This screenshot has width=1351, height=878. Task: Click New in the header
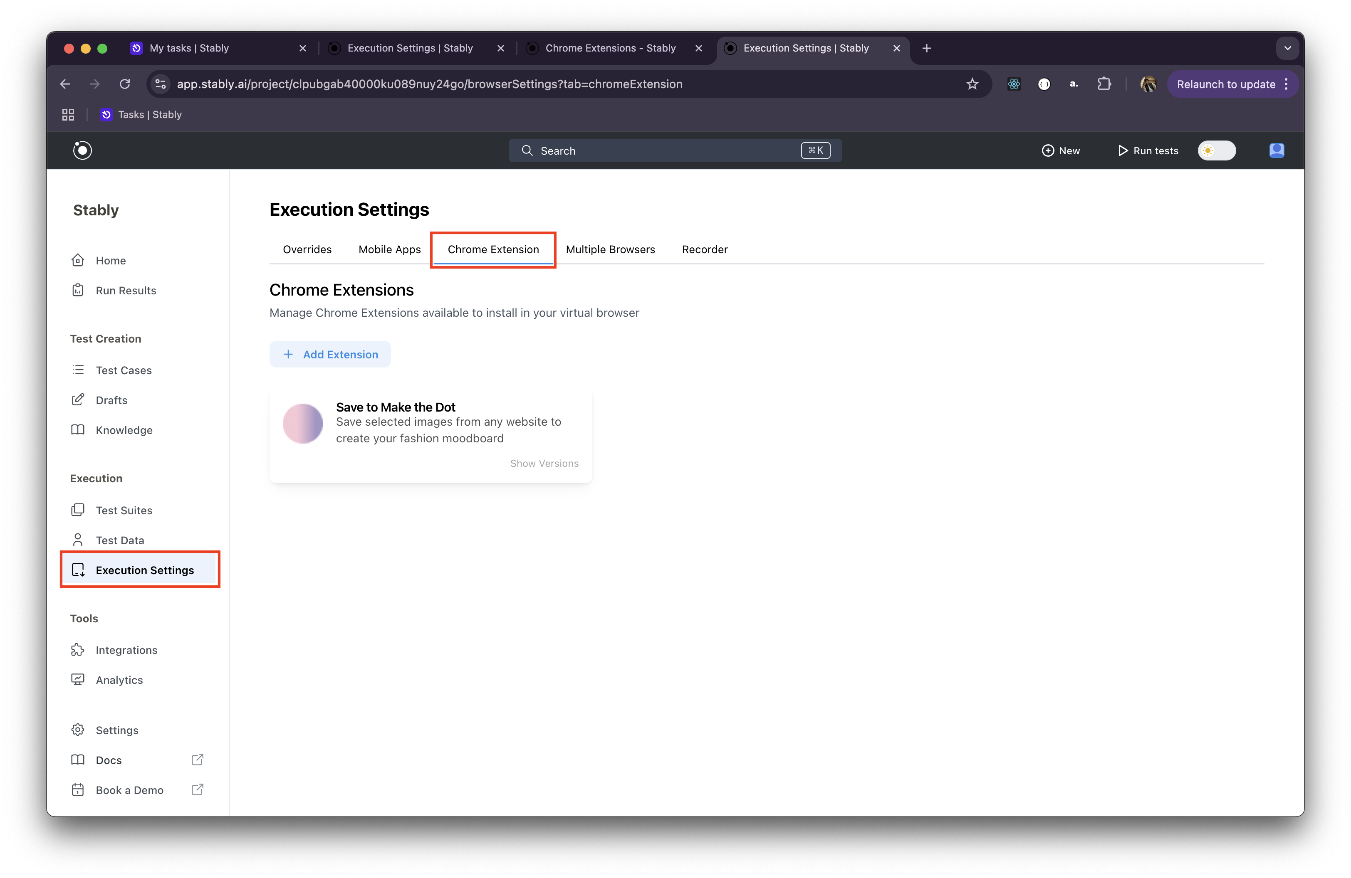1060,150
